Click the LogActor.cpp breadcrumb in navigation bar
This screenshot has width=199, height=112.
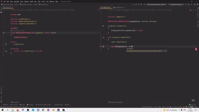click(44, 5)
